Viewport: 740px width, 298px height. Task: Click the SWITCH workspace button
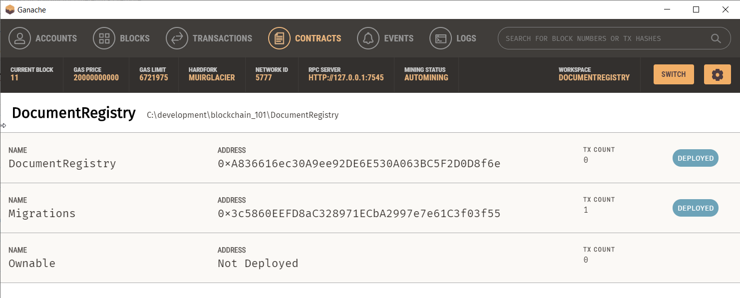[673, 74]
